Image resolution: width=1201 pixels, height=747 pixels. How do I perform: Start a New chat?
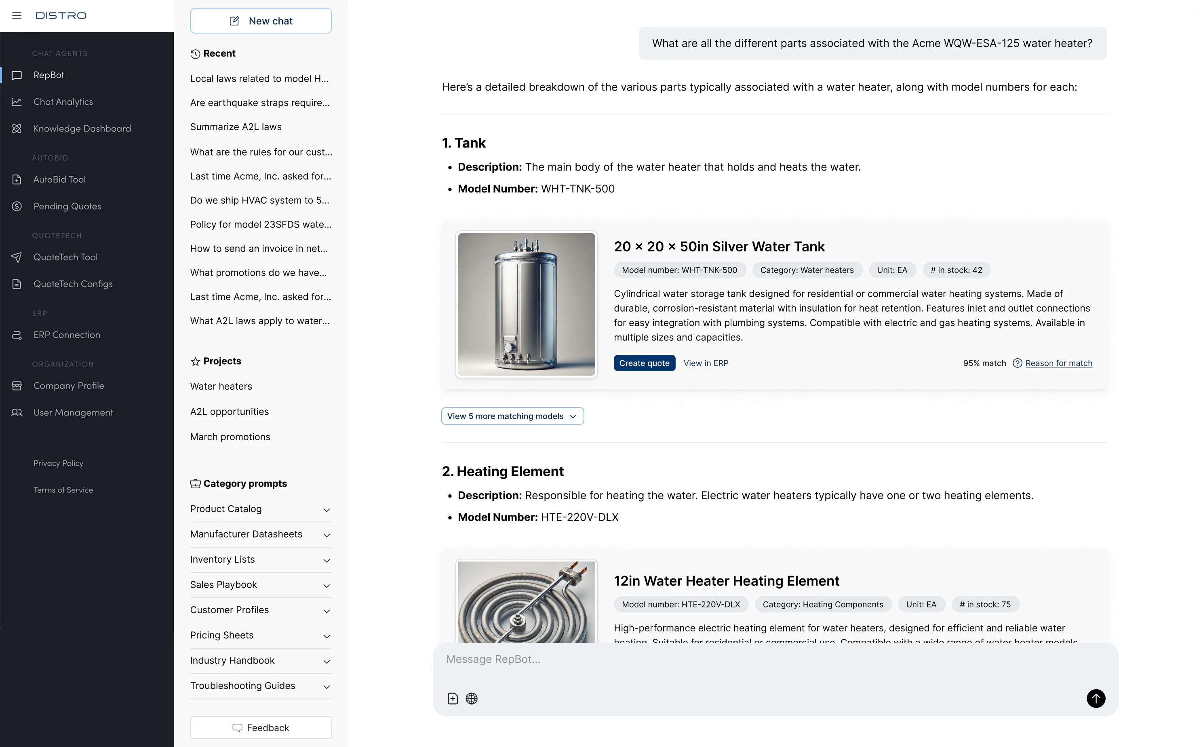pyautogui.click(x=261, y=21)
